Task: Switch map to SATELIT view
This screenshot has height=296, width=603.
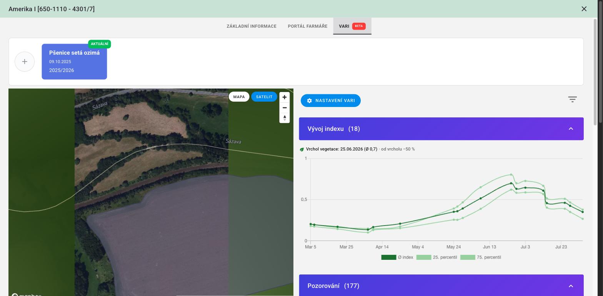Action: point(264,97)
